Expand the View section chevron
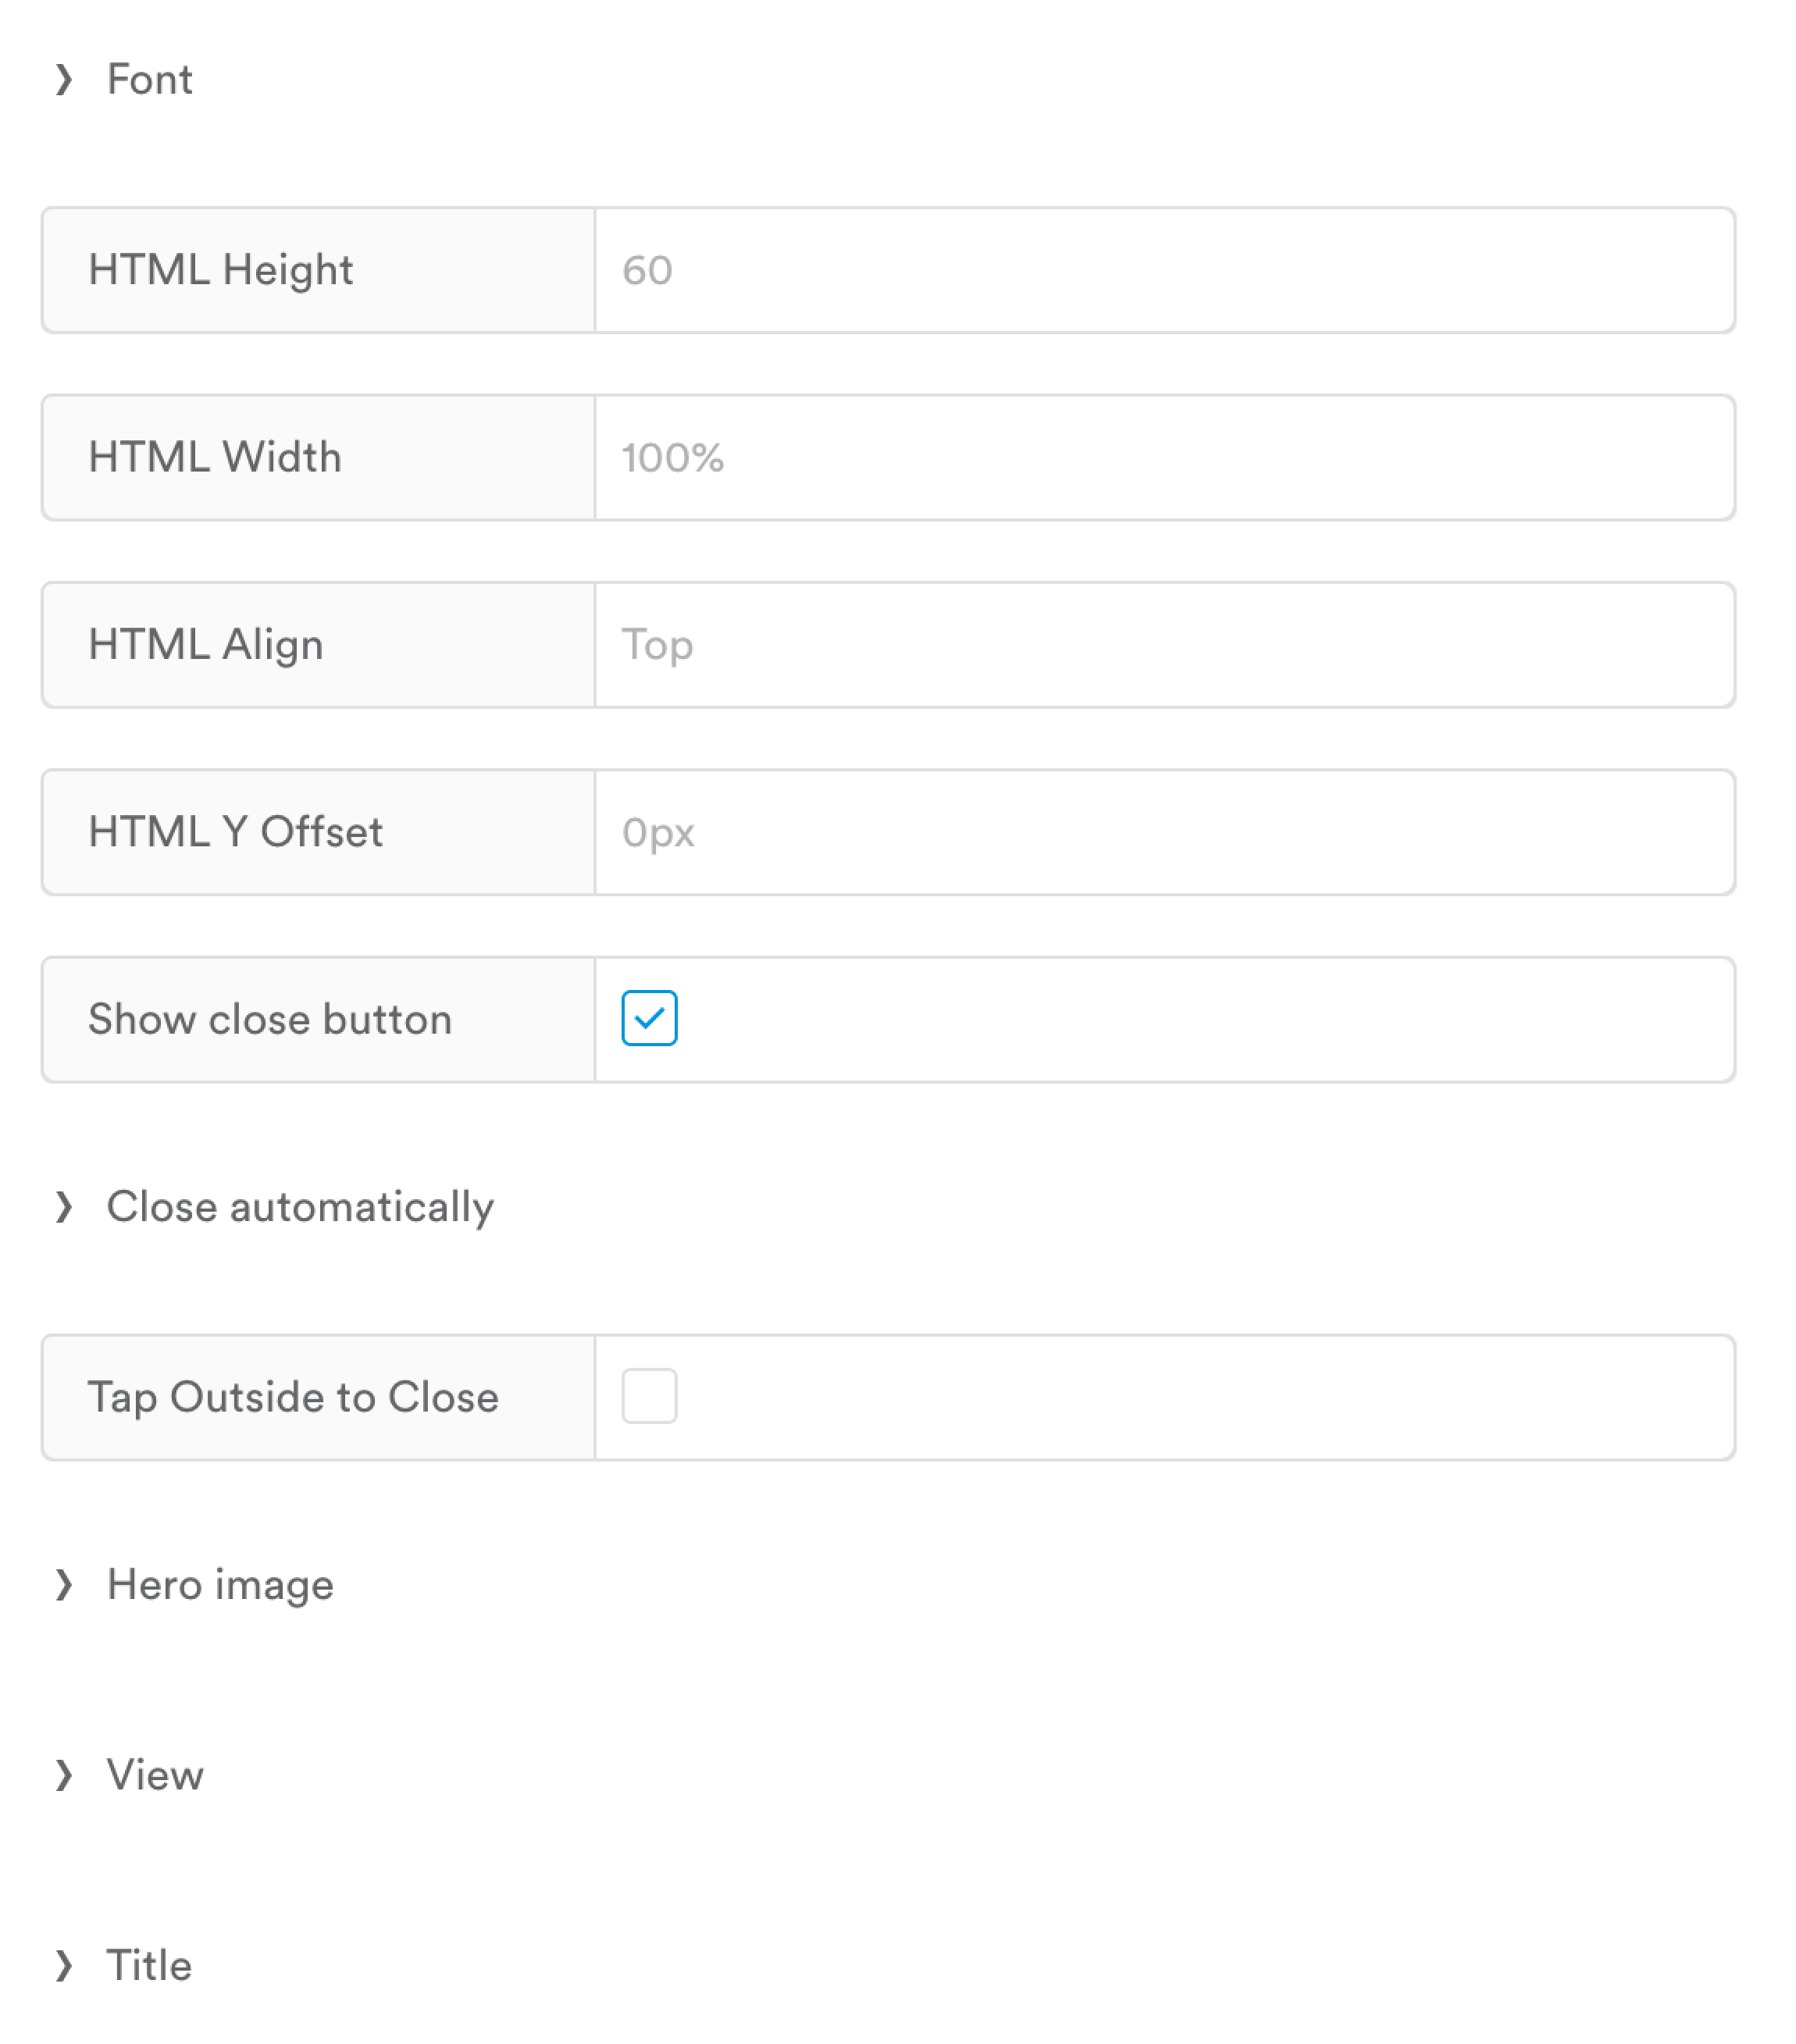 pyautogui.click(x=64, y=1775)
